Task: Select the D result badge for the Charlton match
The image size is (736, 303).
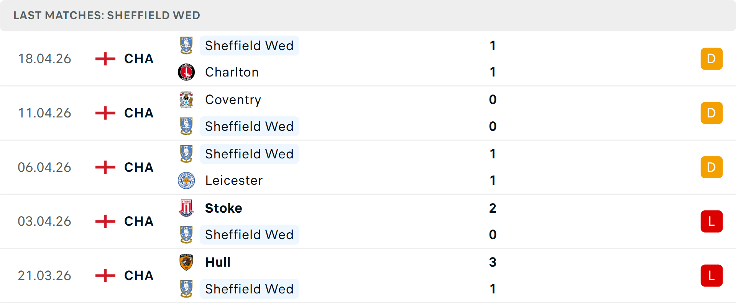Action: 711,59
